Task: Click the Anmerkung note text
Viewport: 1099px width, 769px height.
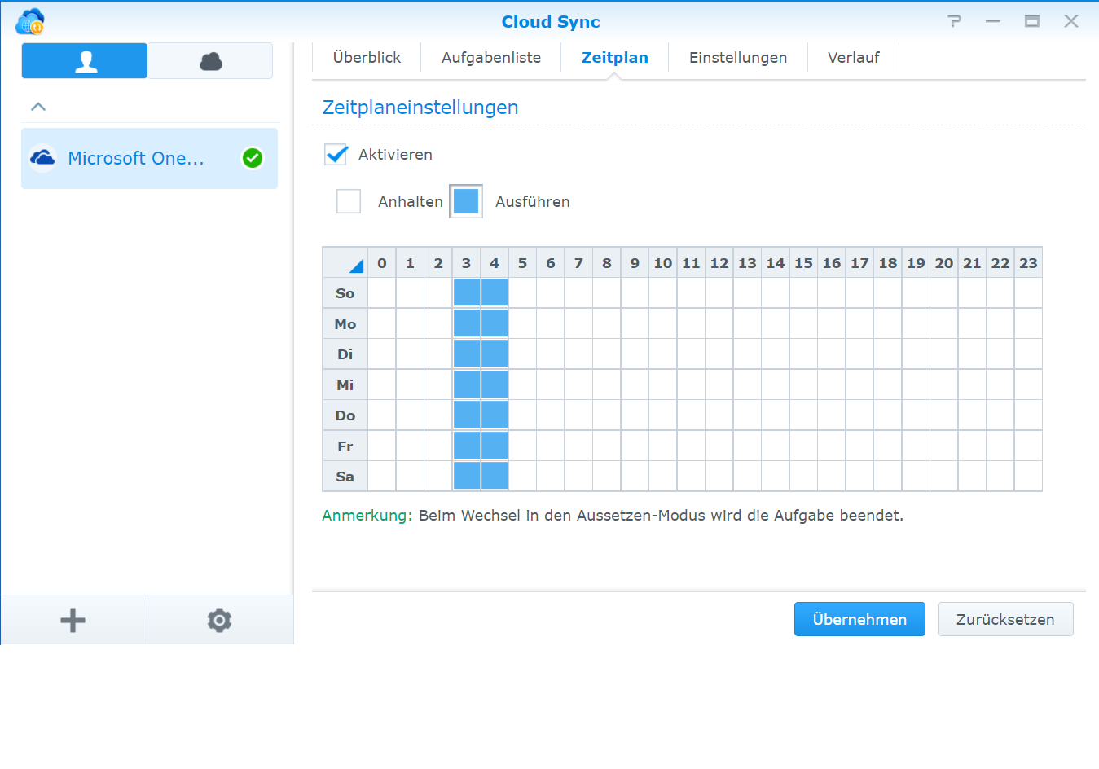Action: point(613,516)
